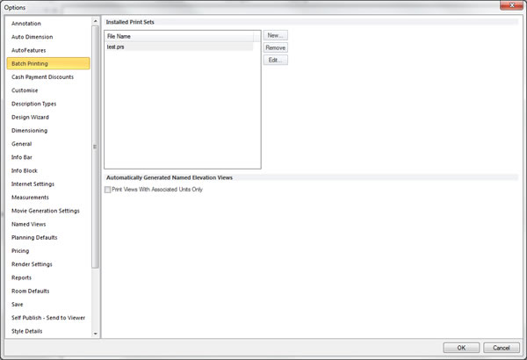Open the Render Settings category

pos(32,264)
